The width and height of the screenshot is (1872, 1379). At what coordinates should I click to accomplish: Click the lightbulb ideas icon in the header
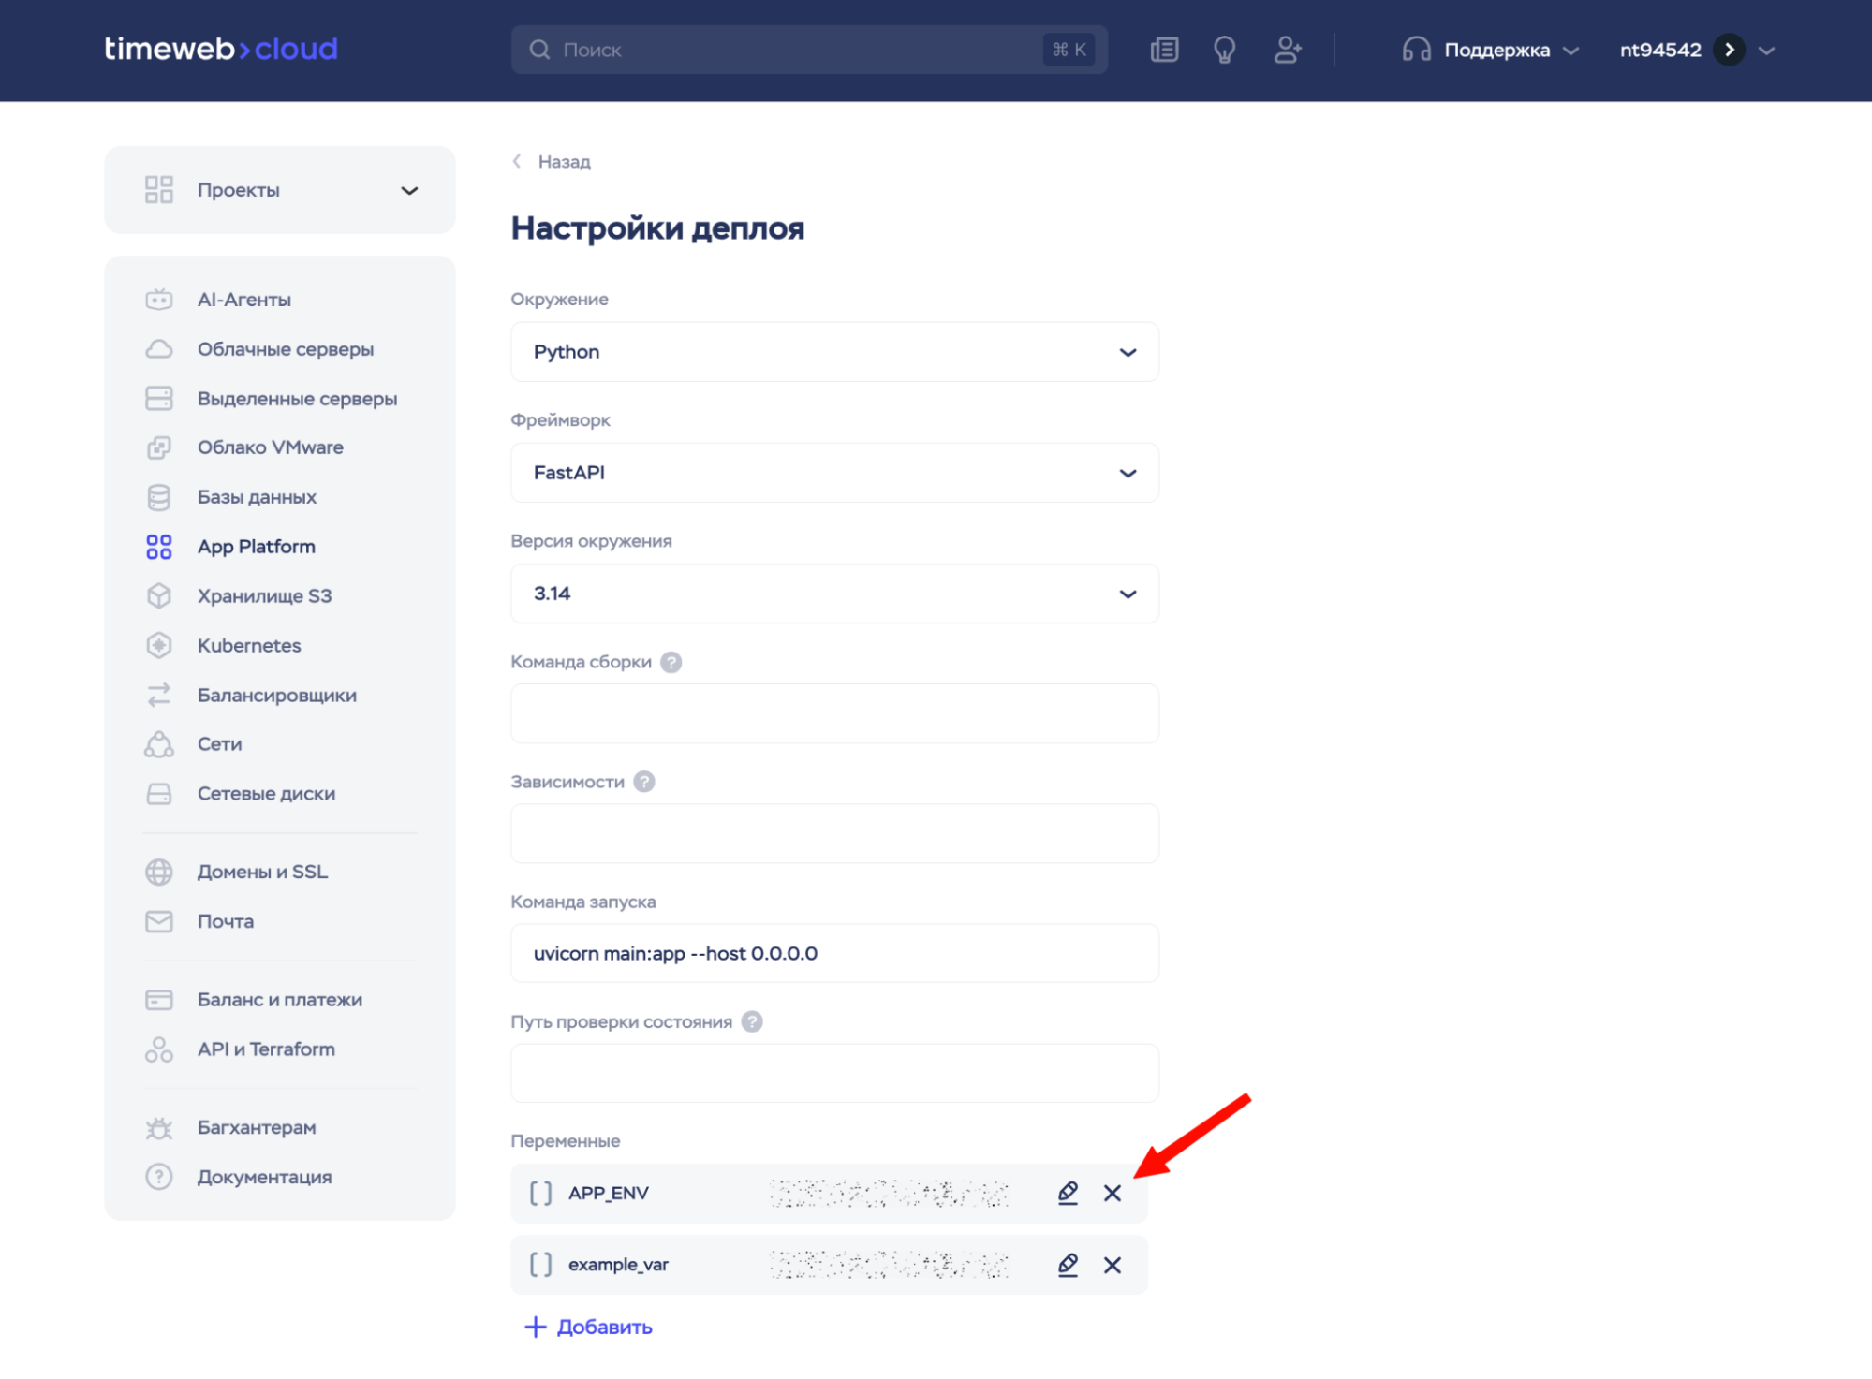coord(1224,50)
